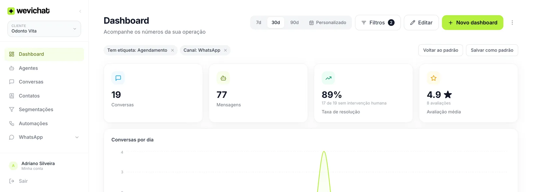Image resolution: width=533 pixels, height=192 pixels.
Task: Click the Canal: WhatsApp chip text
Action: (202, 50)
